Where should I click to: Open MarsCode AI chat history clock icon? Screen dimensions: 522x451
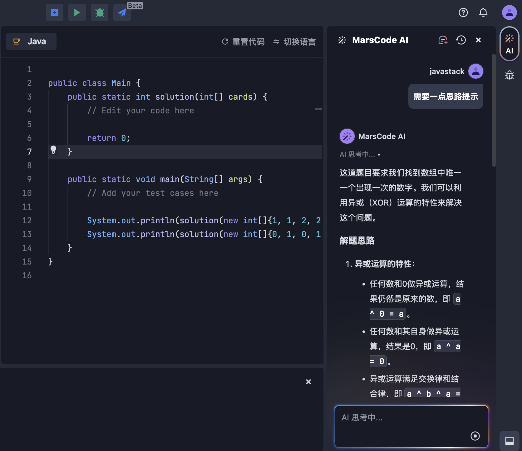(x=461, y=40)
